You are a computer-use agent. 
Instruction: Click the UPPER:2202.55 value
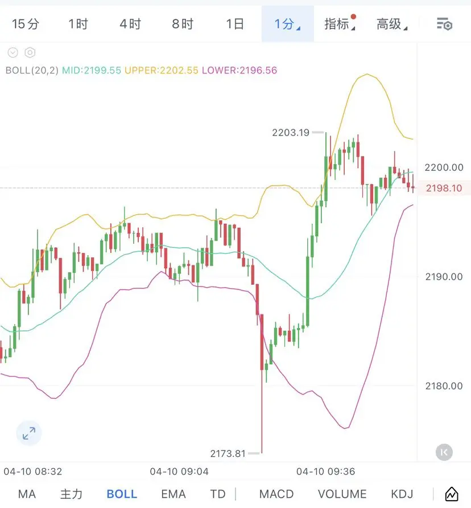(161, 70)
